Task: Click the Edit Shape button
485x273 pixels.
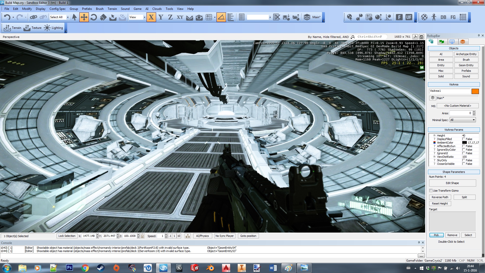Action: (452, 183)
